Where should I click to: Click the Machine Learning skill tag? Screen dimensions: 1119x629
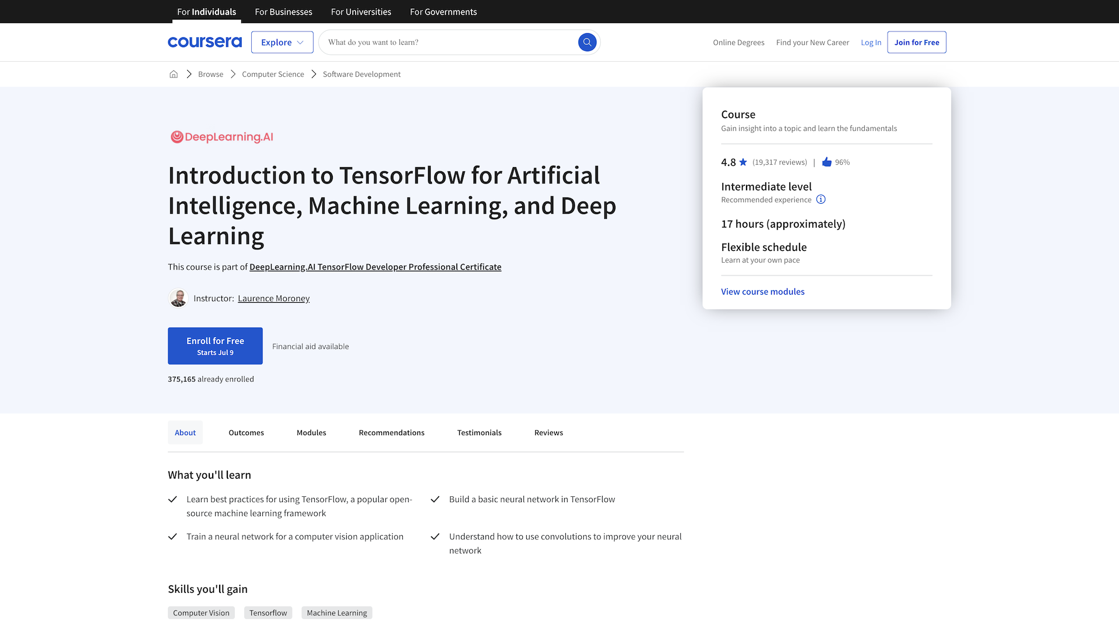click(x=337, y=613)
